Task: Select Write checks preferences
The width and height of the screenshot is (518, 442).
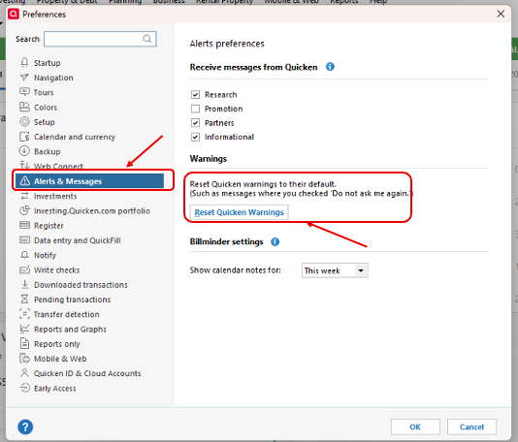Action: [57, 270]
